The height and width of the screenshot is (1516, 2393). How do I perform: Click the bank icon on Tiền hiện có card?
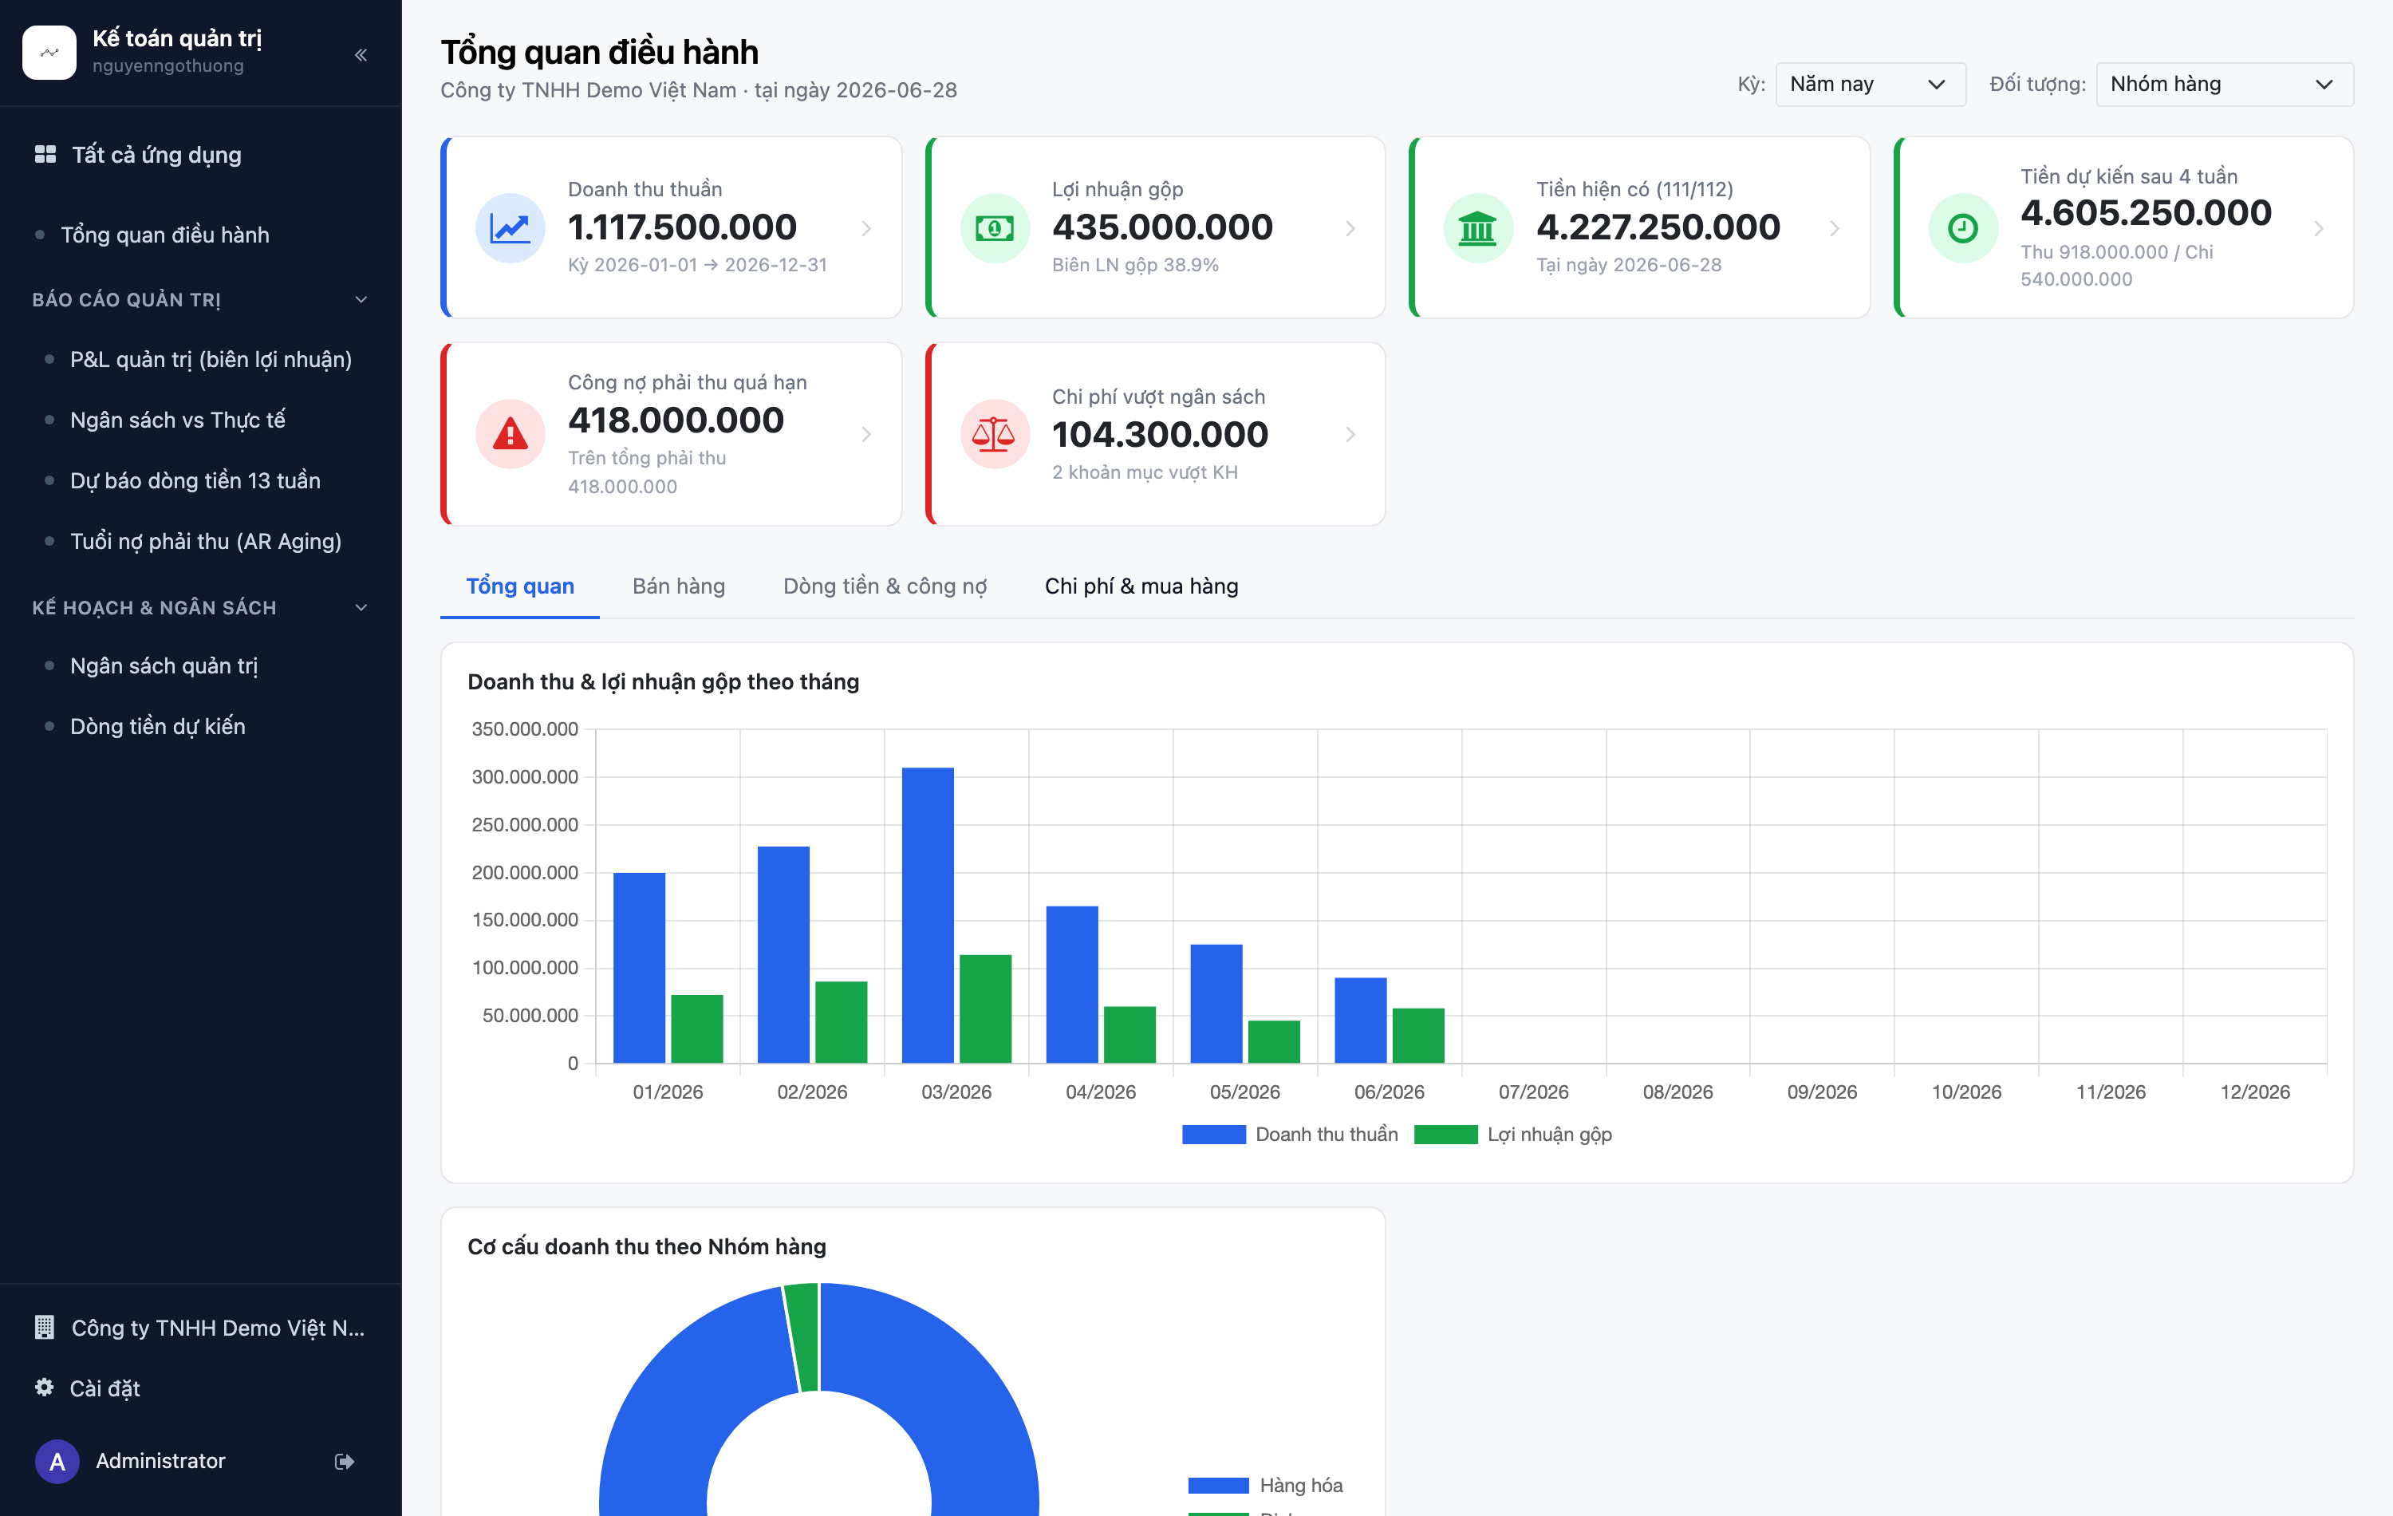point(1478,227)
